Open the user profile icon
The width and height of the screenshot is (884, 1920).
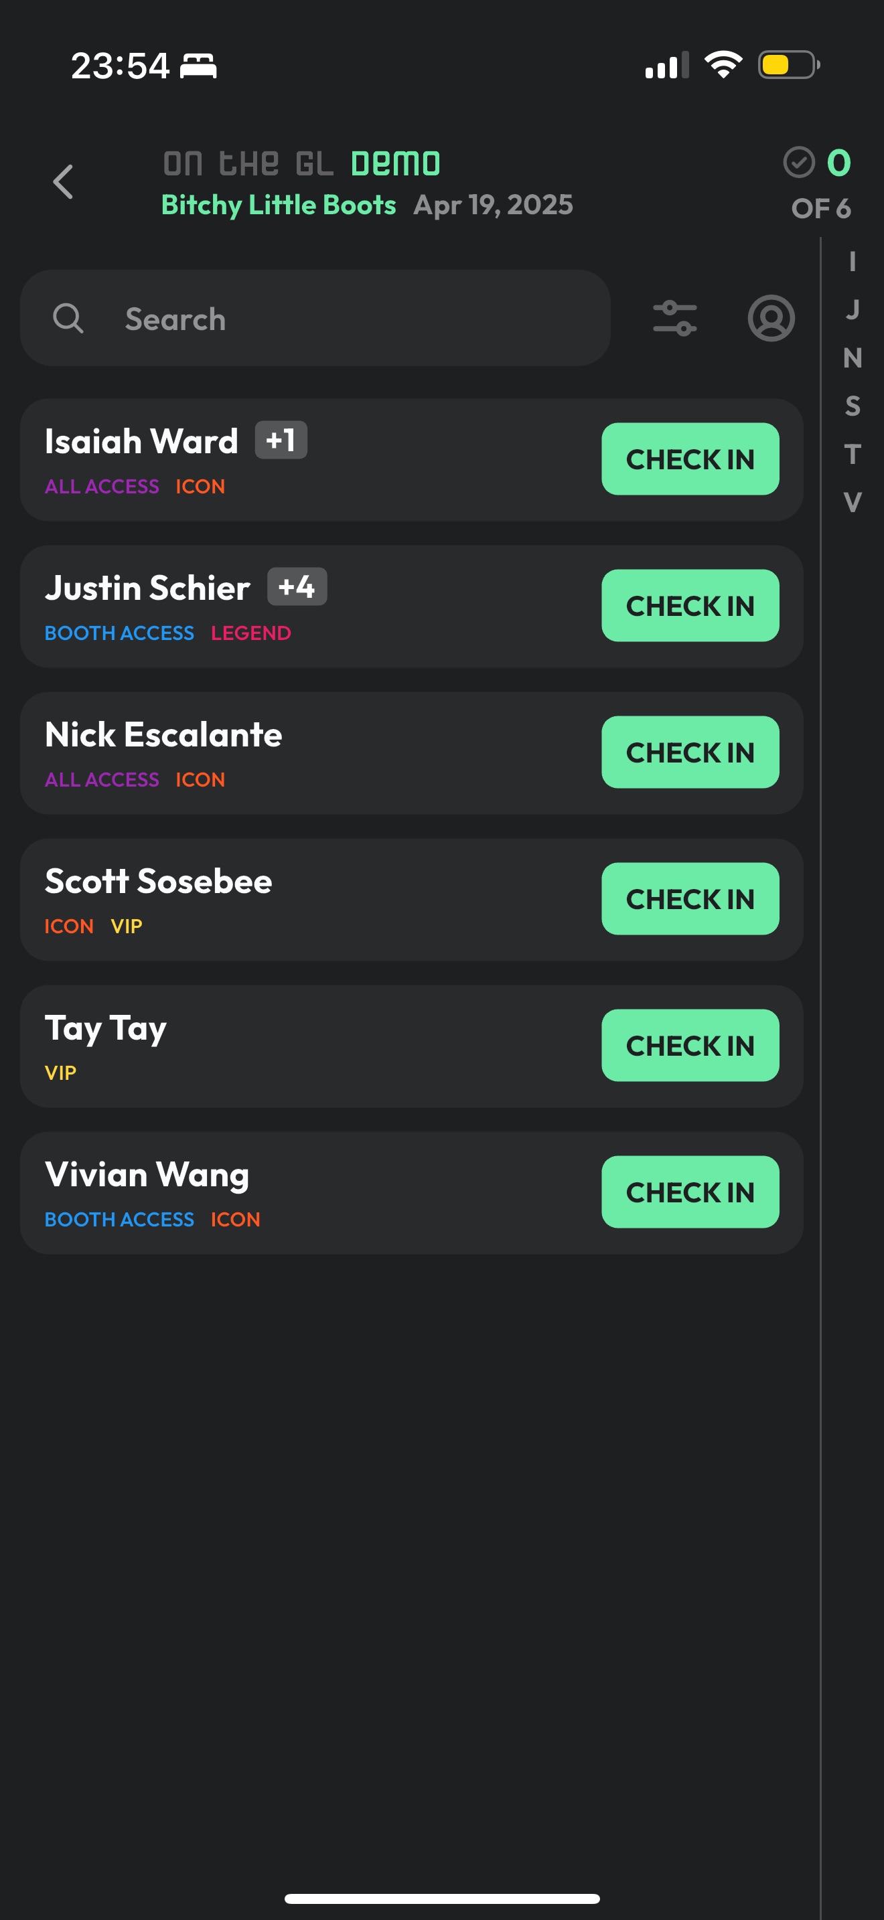(x=771, y=318)
